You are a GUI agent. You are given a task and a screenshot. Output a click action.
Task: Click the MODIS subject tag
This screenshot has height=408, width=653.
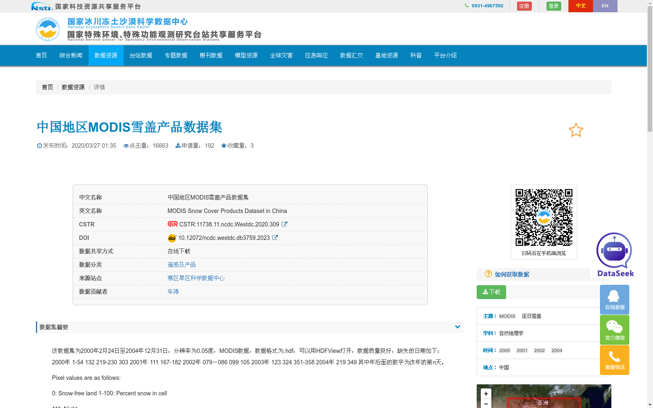coord(507,316)
